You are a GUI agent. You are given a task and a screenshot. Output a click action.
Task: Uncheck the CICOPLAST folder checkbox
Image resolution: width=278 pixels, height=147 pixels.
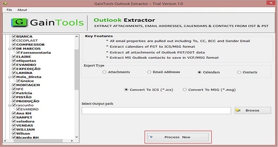[14, 40]
